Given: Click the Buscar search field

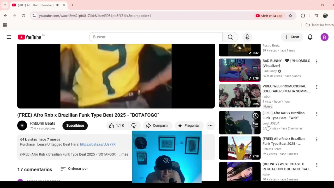Looking at the screenshot, I should pos(156,37).
